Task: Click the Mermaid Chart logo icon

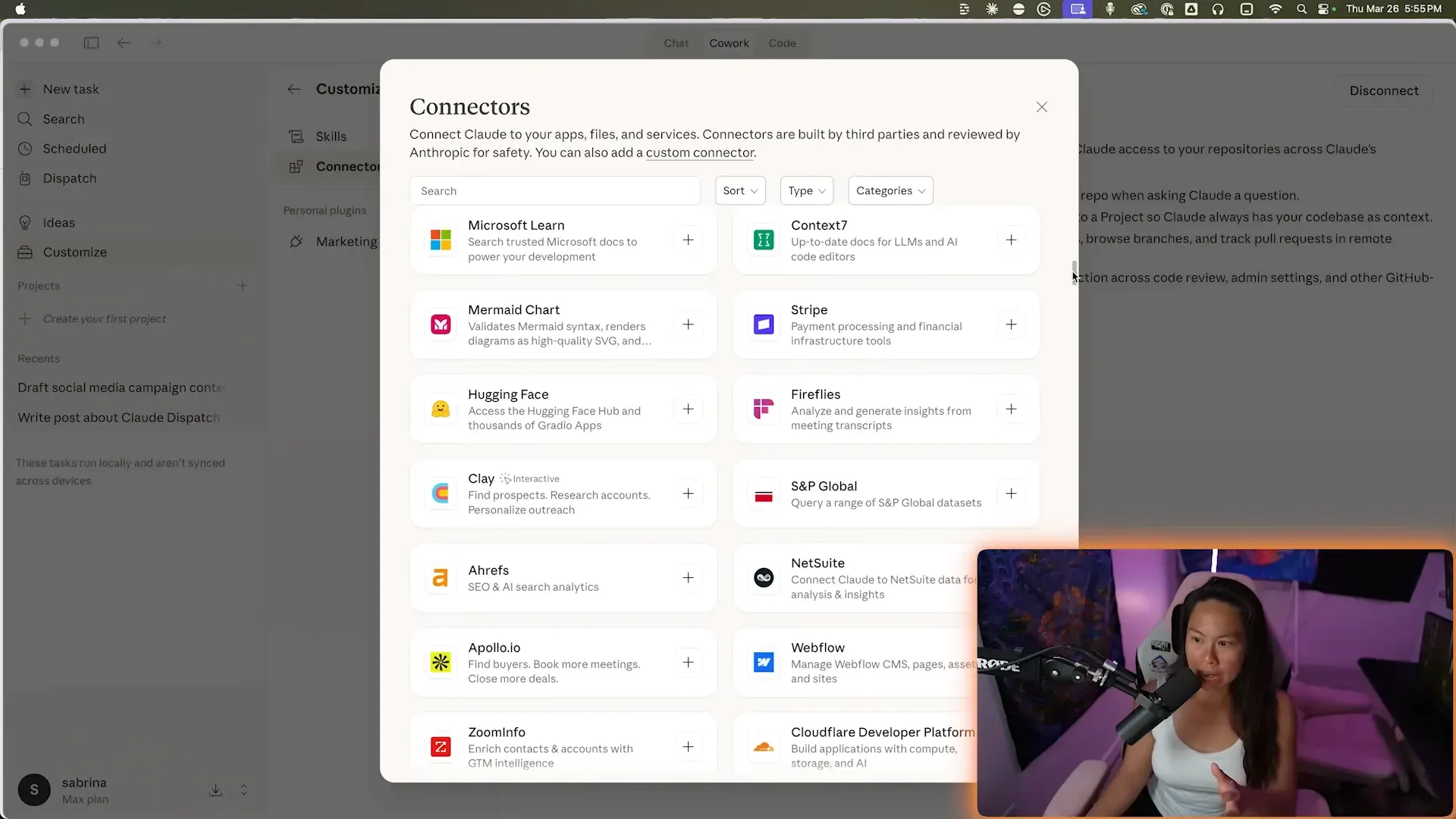Action: coord(441,325)
